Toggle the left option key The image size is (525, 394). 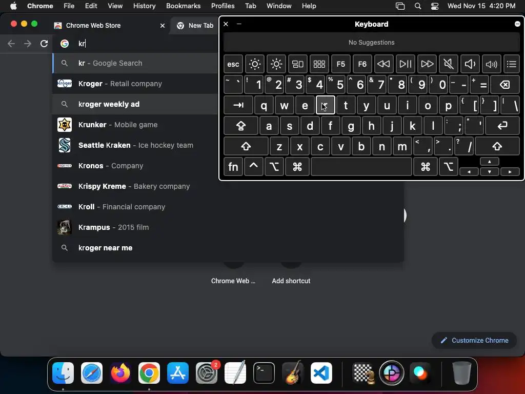tap(274, 167)
